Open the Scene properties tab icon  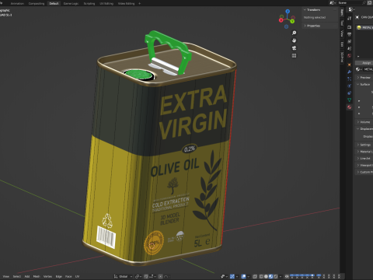click(350, 48)
